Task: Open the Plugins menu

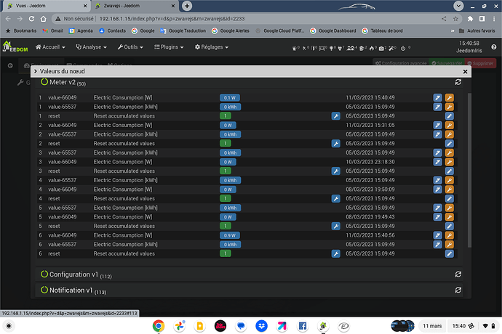Action: click(x=169, y=47)
